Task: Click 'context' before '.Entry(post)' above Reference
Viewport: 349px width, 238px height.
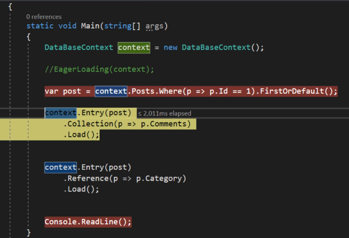Action: click(61, 167)
